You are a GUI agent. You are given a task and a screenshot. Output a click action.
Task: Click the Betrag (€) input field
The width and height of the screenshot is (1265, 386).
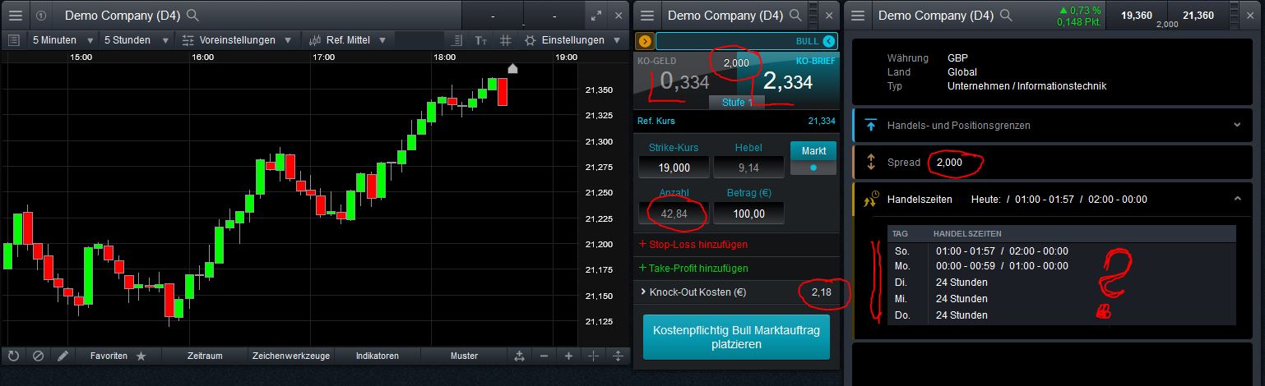point(748,214)
